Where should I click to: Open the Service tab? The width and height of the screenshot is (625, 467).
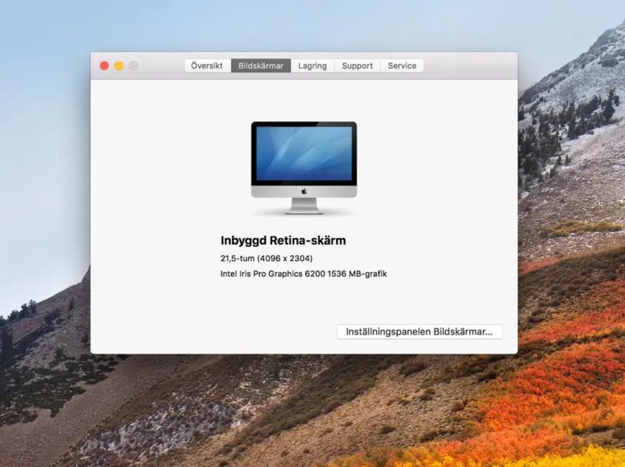click(402, 66)
